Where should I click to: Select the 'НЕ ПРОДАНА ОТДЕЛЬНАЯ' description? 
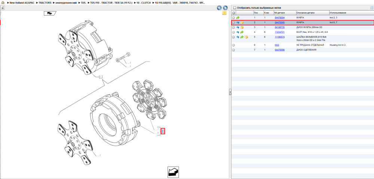tap(310, 45)
